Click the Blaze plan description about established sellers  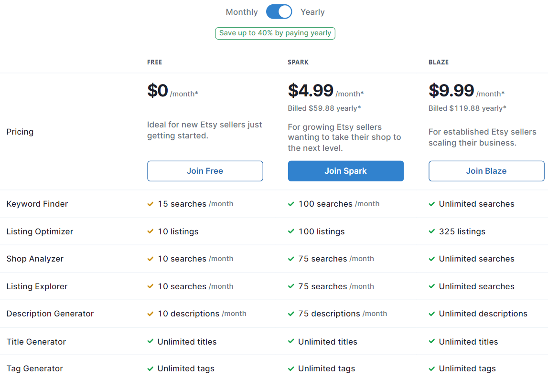pyautogui.click(x=482, y=137)
